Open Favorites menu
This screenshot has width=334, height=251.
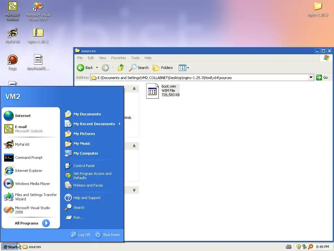tap(118, 58)
